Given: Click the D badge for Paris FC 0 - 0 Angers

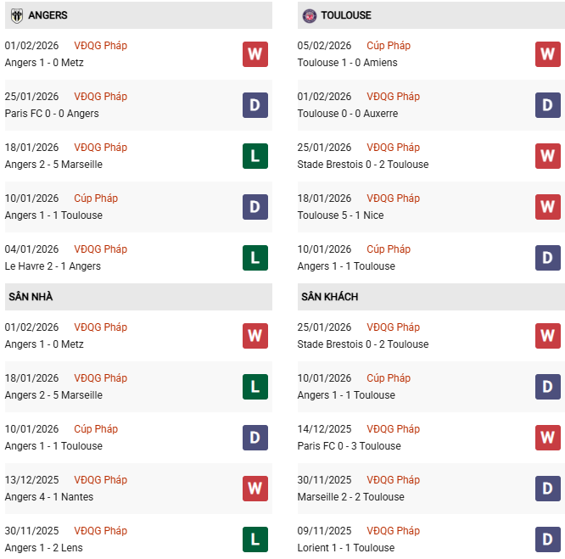Looking at the screenshot, I should [255, 105].
